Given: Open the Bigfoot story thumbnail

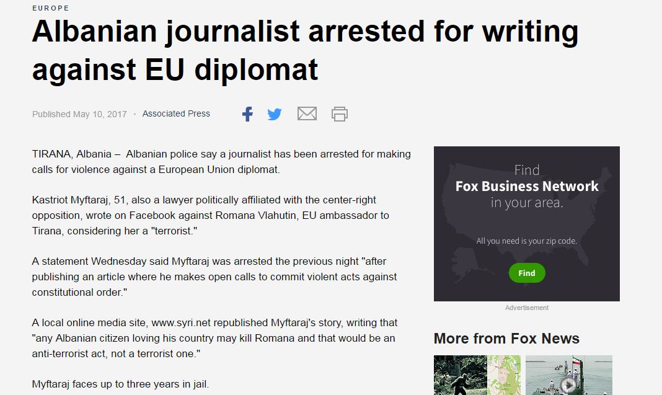Looking at the screenshot, I should pyautogui.click(x=477, y=375).
